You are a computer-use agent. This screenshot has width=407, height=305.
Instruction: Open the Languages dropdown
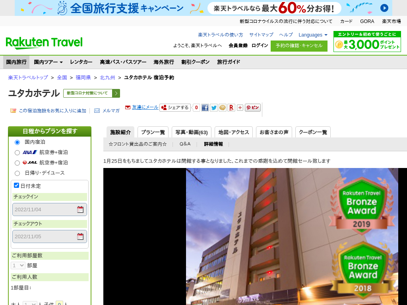coord(313,35)
